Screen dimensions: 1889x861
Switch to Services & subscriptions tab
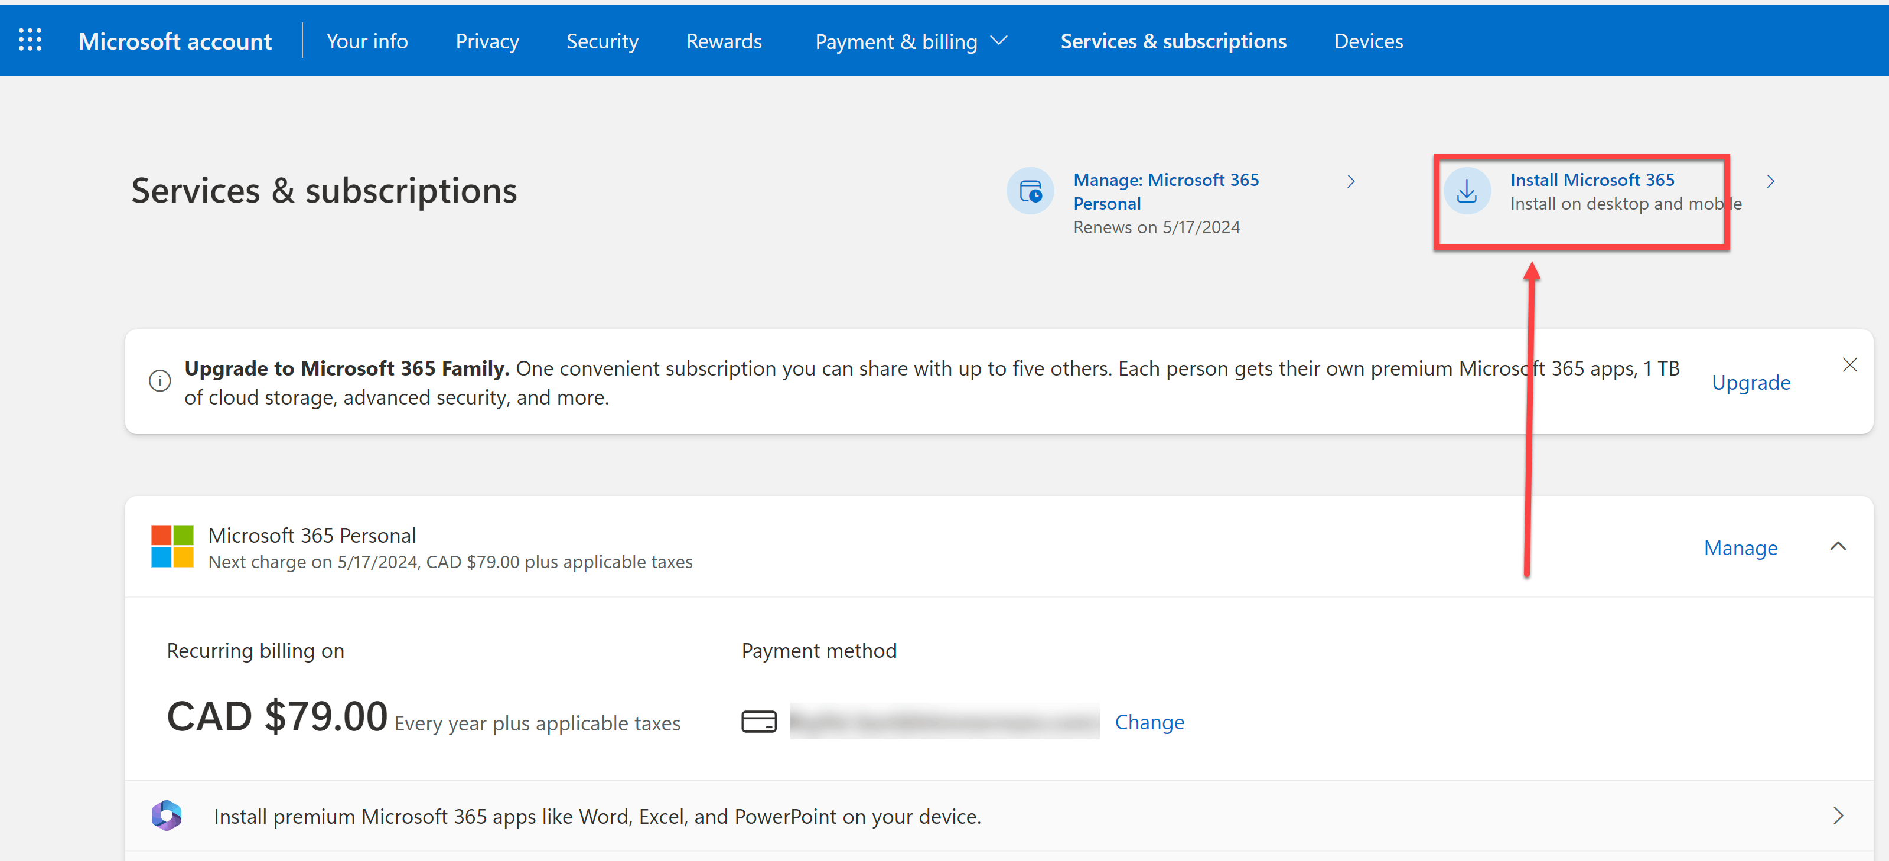point(1173,41)
